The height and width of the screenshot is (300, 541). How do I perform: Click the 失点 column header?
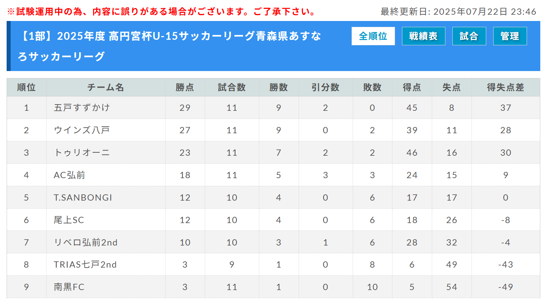(452, 87)
